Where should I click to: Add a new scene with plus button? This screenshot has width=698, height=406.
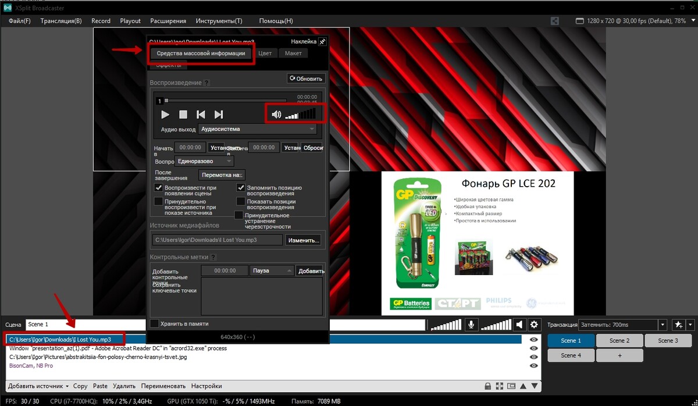point(619,355)
